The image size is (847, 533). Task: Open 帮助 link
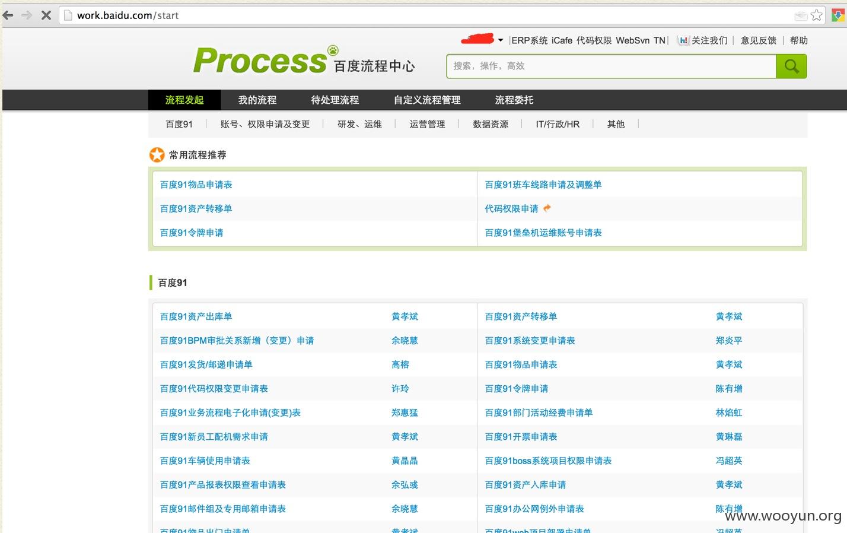coord(799,40)
